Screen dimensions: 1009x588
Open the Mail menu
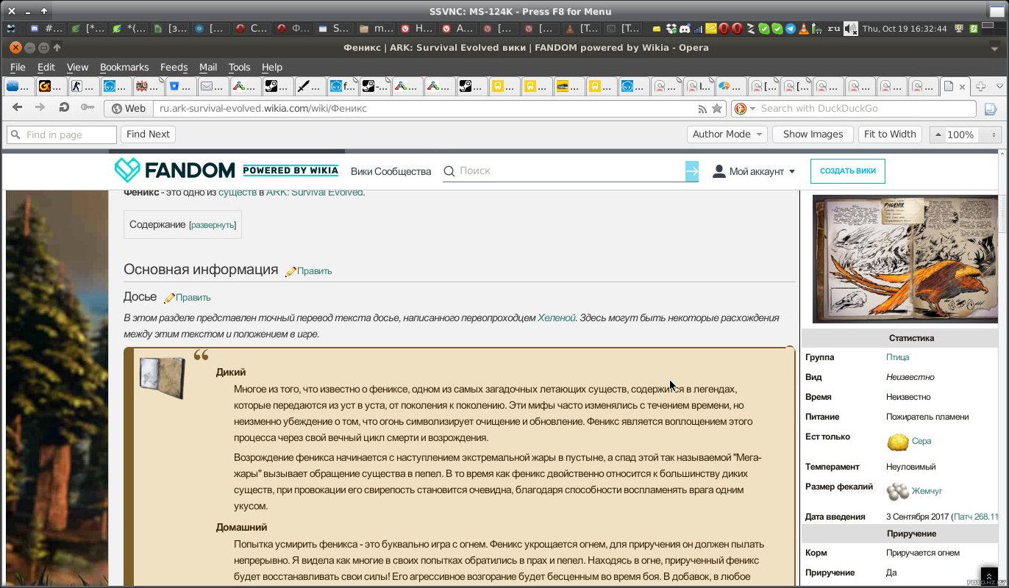click(208, 67)
